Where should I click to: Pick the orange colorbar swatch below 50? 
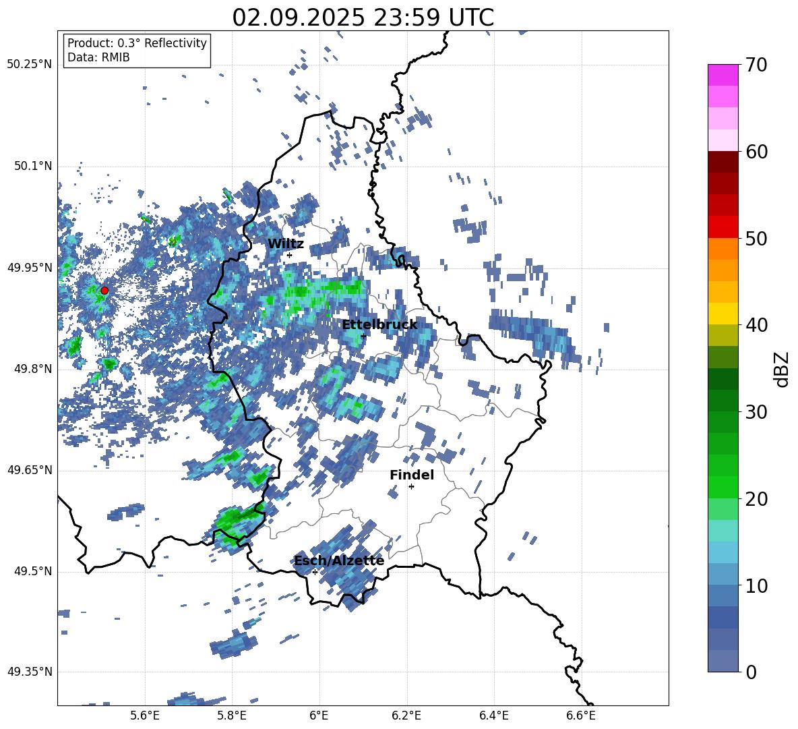tap(723, 249)
